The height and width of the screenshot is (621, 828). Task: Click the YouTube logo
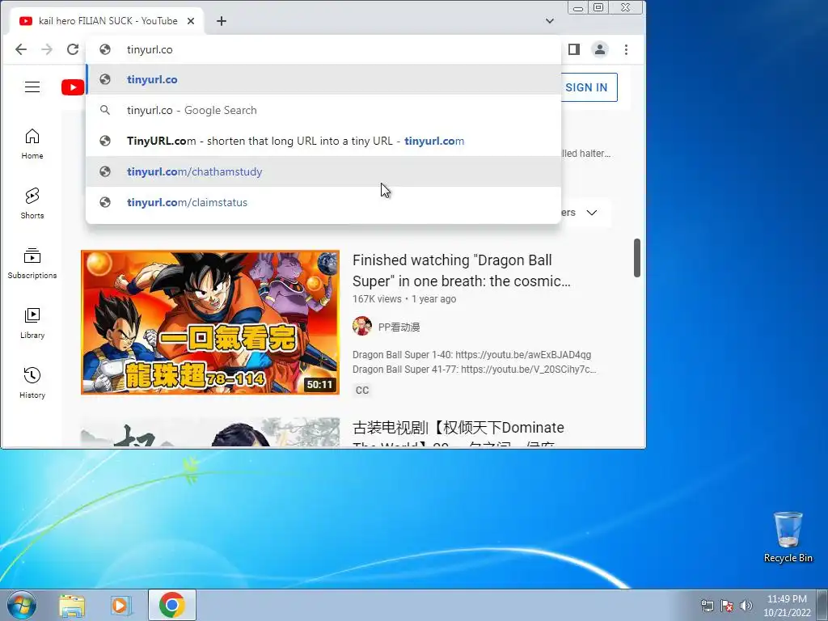73,87
